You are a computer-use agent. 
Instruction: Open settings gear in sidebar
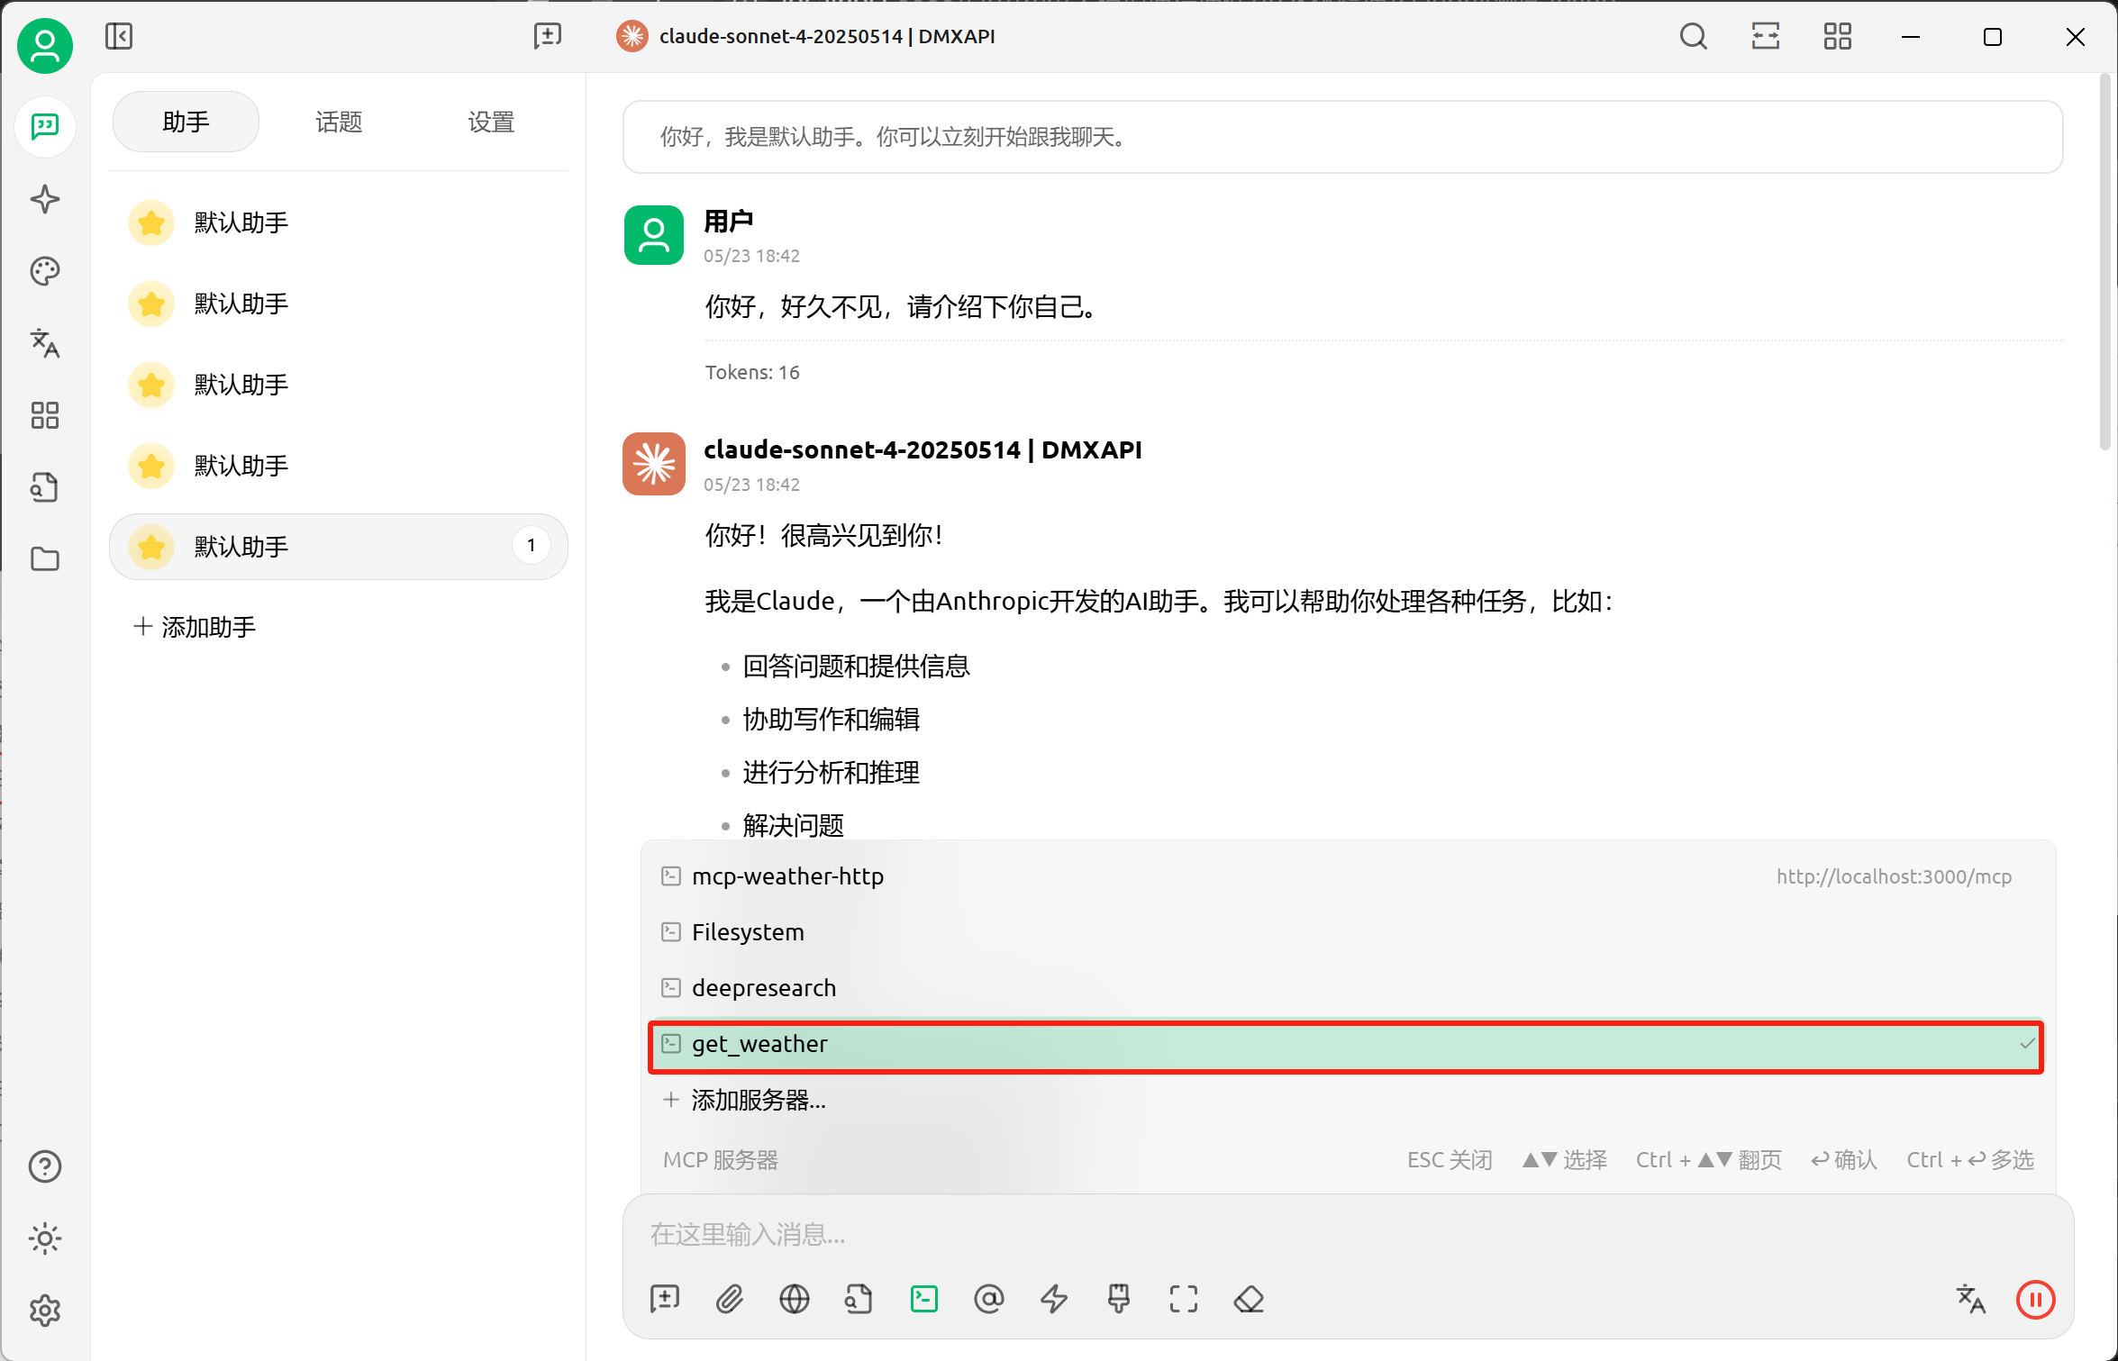point(45,1311)
